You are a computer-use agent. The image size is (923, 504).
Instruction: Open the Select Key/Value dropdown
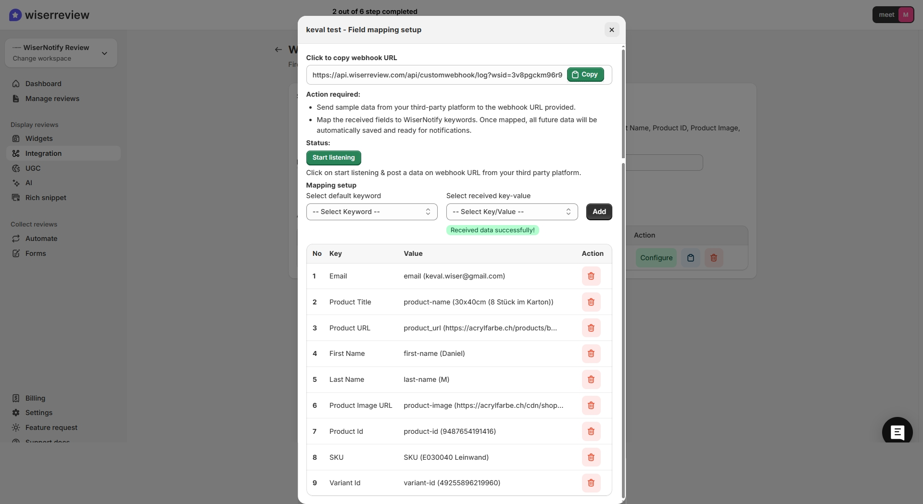click(512, 212)
